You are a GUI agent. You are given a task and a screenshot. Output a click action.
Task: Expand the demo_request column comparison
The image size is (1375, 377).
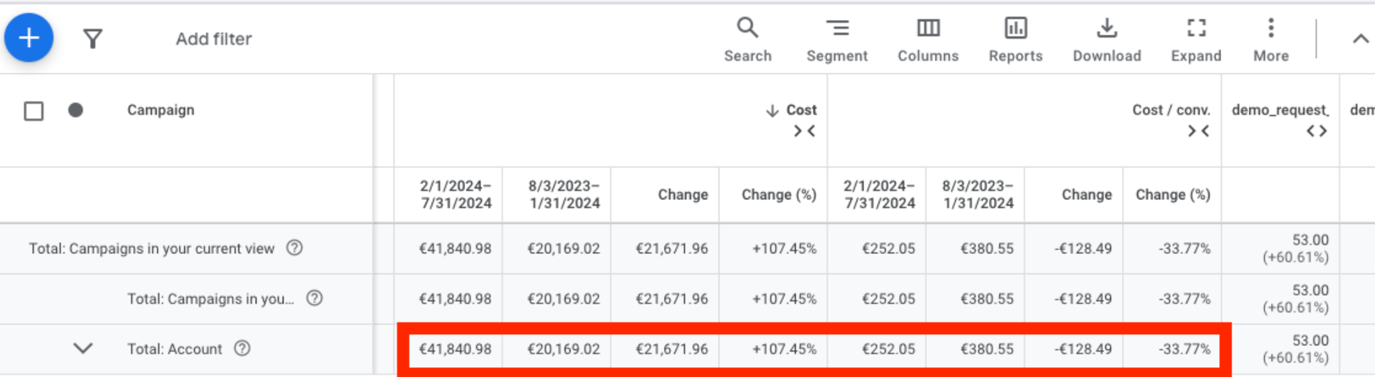[1316, 131]
